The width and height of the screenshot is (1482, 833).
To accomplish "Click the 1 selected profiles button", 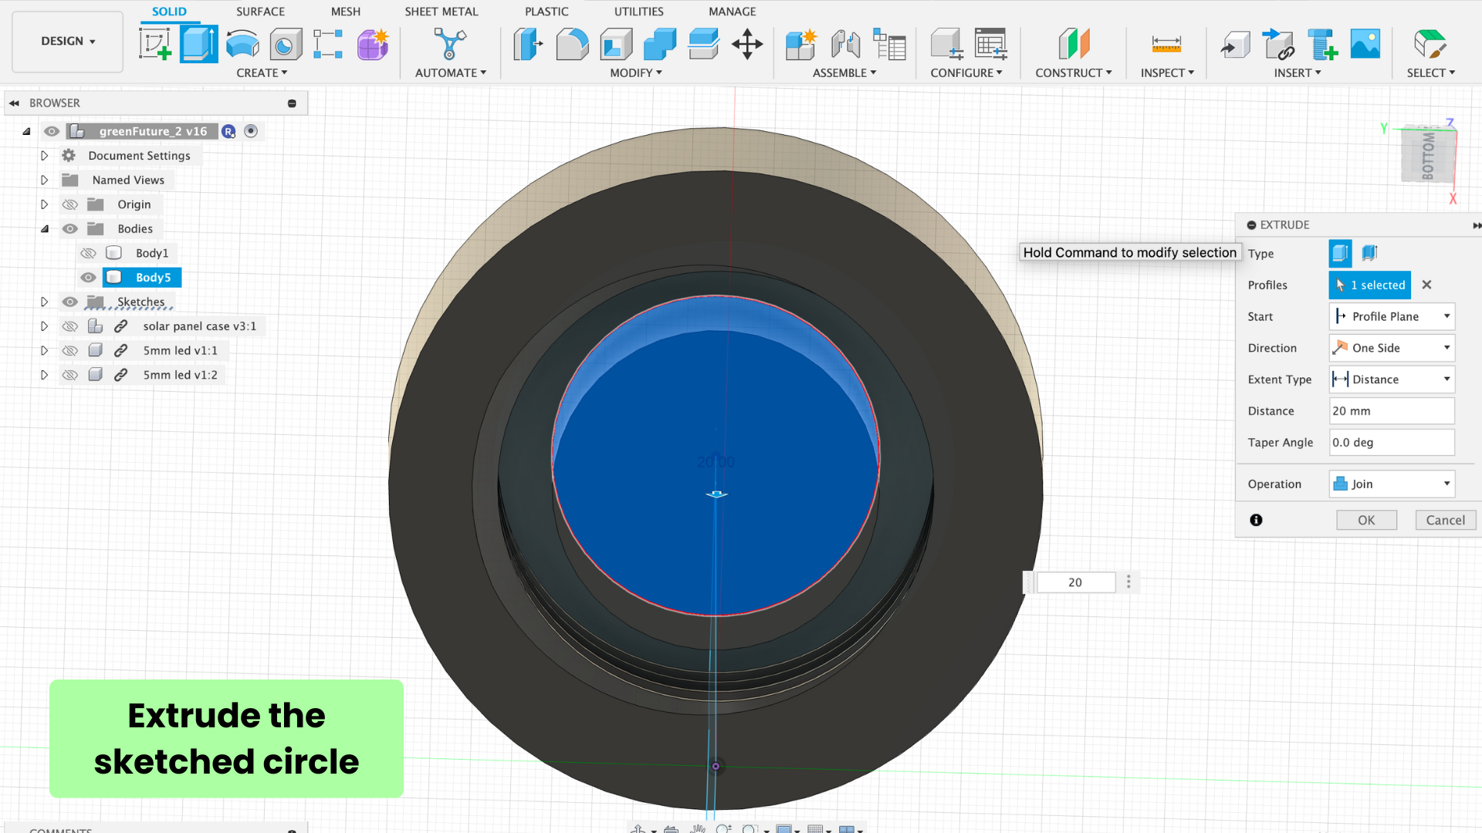I will point(1369,285).
